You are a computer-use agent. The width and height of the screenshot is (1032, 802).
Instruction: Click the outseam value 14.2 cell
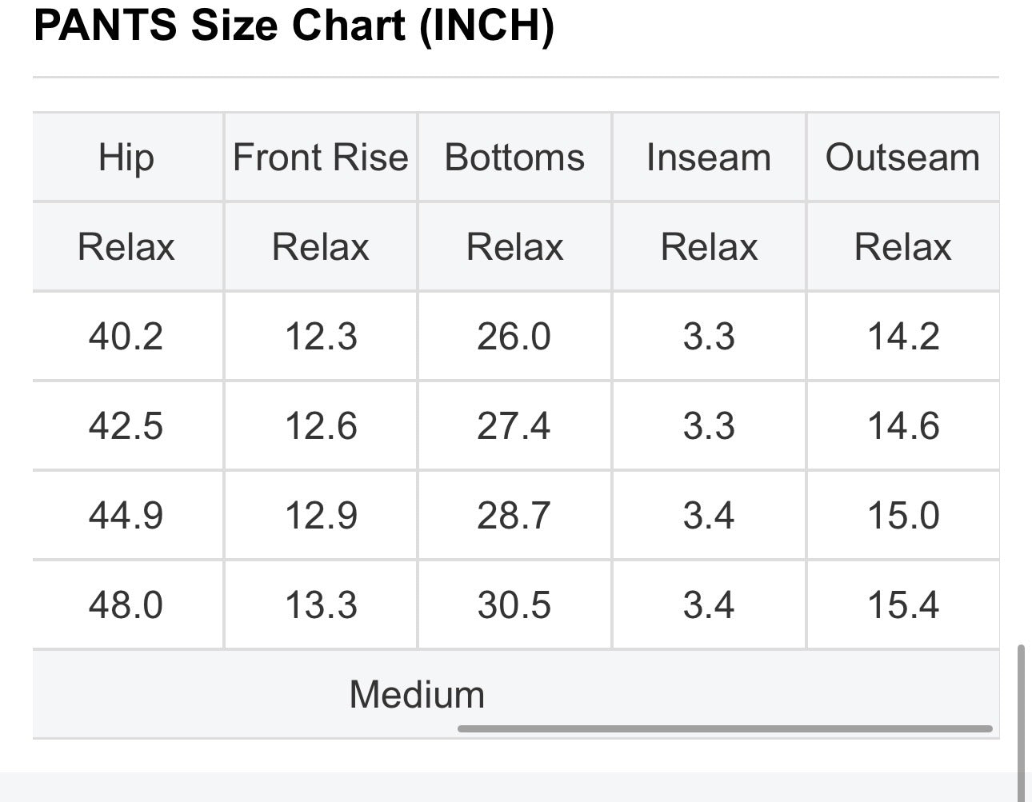pyautogui.click(x=903, y=336)
